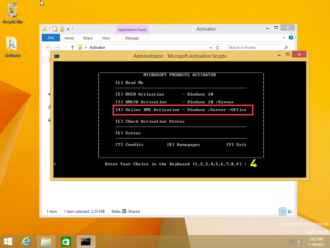Switch Explorer to Large Icons view
Screen dimensions: 330x248
pos(290,211)
